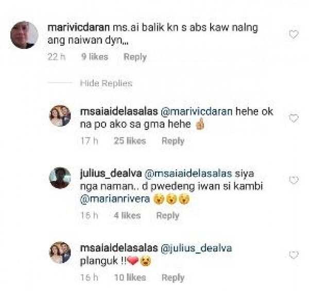This screenshot has width=309, height=291.
Task: Like msaiaidelasalas's planguk reply heart icon
Action: pyautogui.click(x=294, y=255)
